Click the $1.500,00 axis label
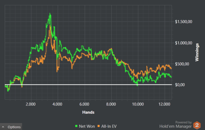This screenshot has height=130, width=205. (x=183, y=22)
